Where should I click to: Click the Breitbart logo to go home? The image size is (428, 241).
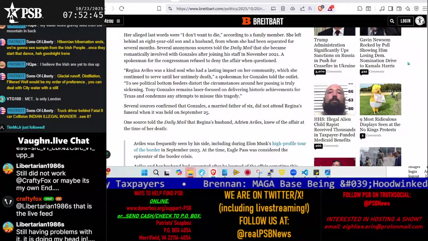click(x=263, y=21)
